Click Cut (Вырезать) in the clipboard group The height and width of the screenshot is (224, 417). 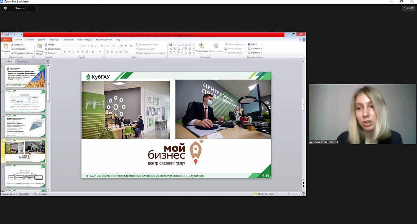click(17, 45)
